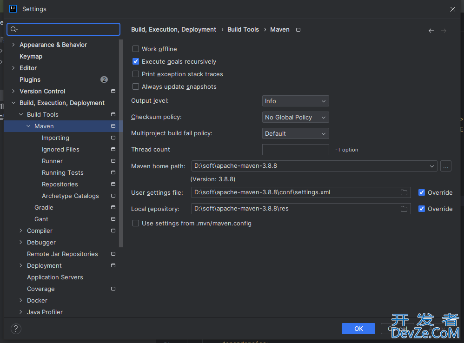Click the project-level icon beside Deployment
This screenshot has width=464, height=343.
coord(113,265)
